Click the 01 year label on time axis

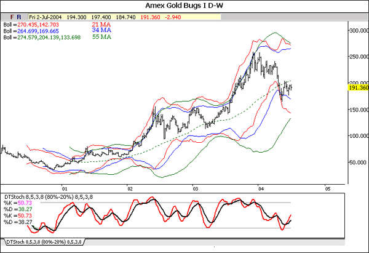(x=65, y=189)
